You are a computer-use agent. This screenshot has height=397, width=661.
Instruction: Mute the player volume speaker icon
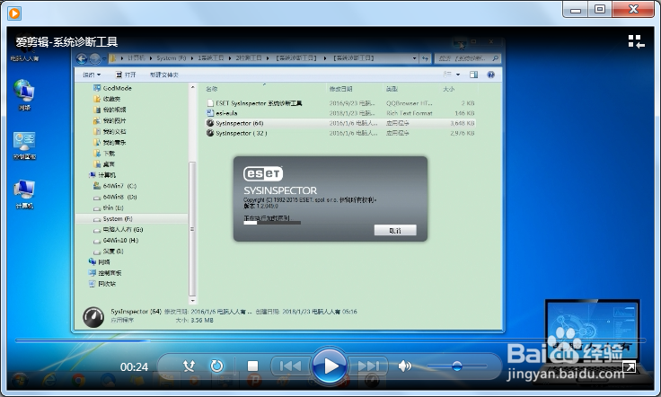(x=404, y=366)
